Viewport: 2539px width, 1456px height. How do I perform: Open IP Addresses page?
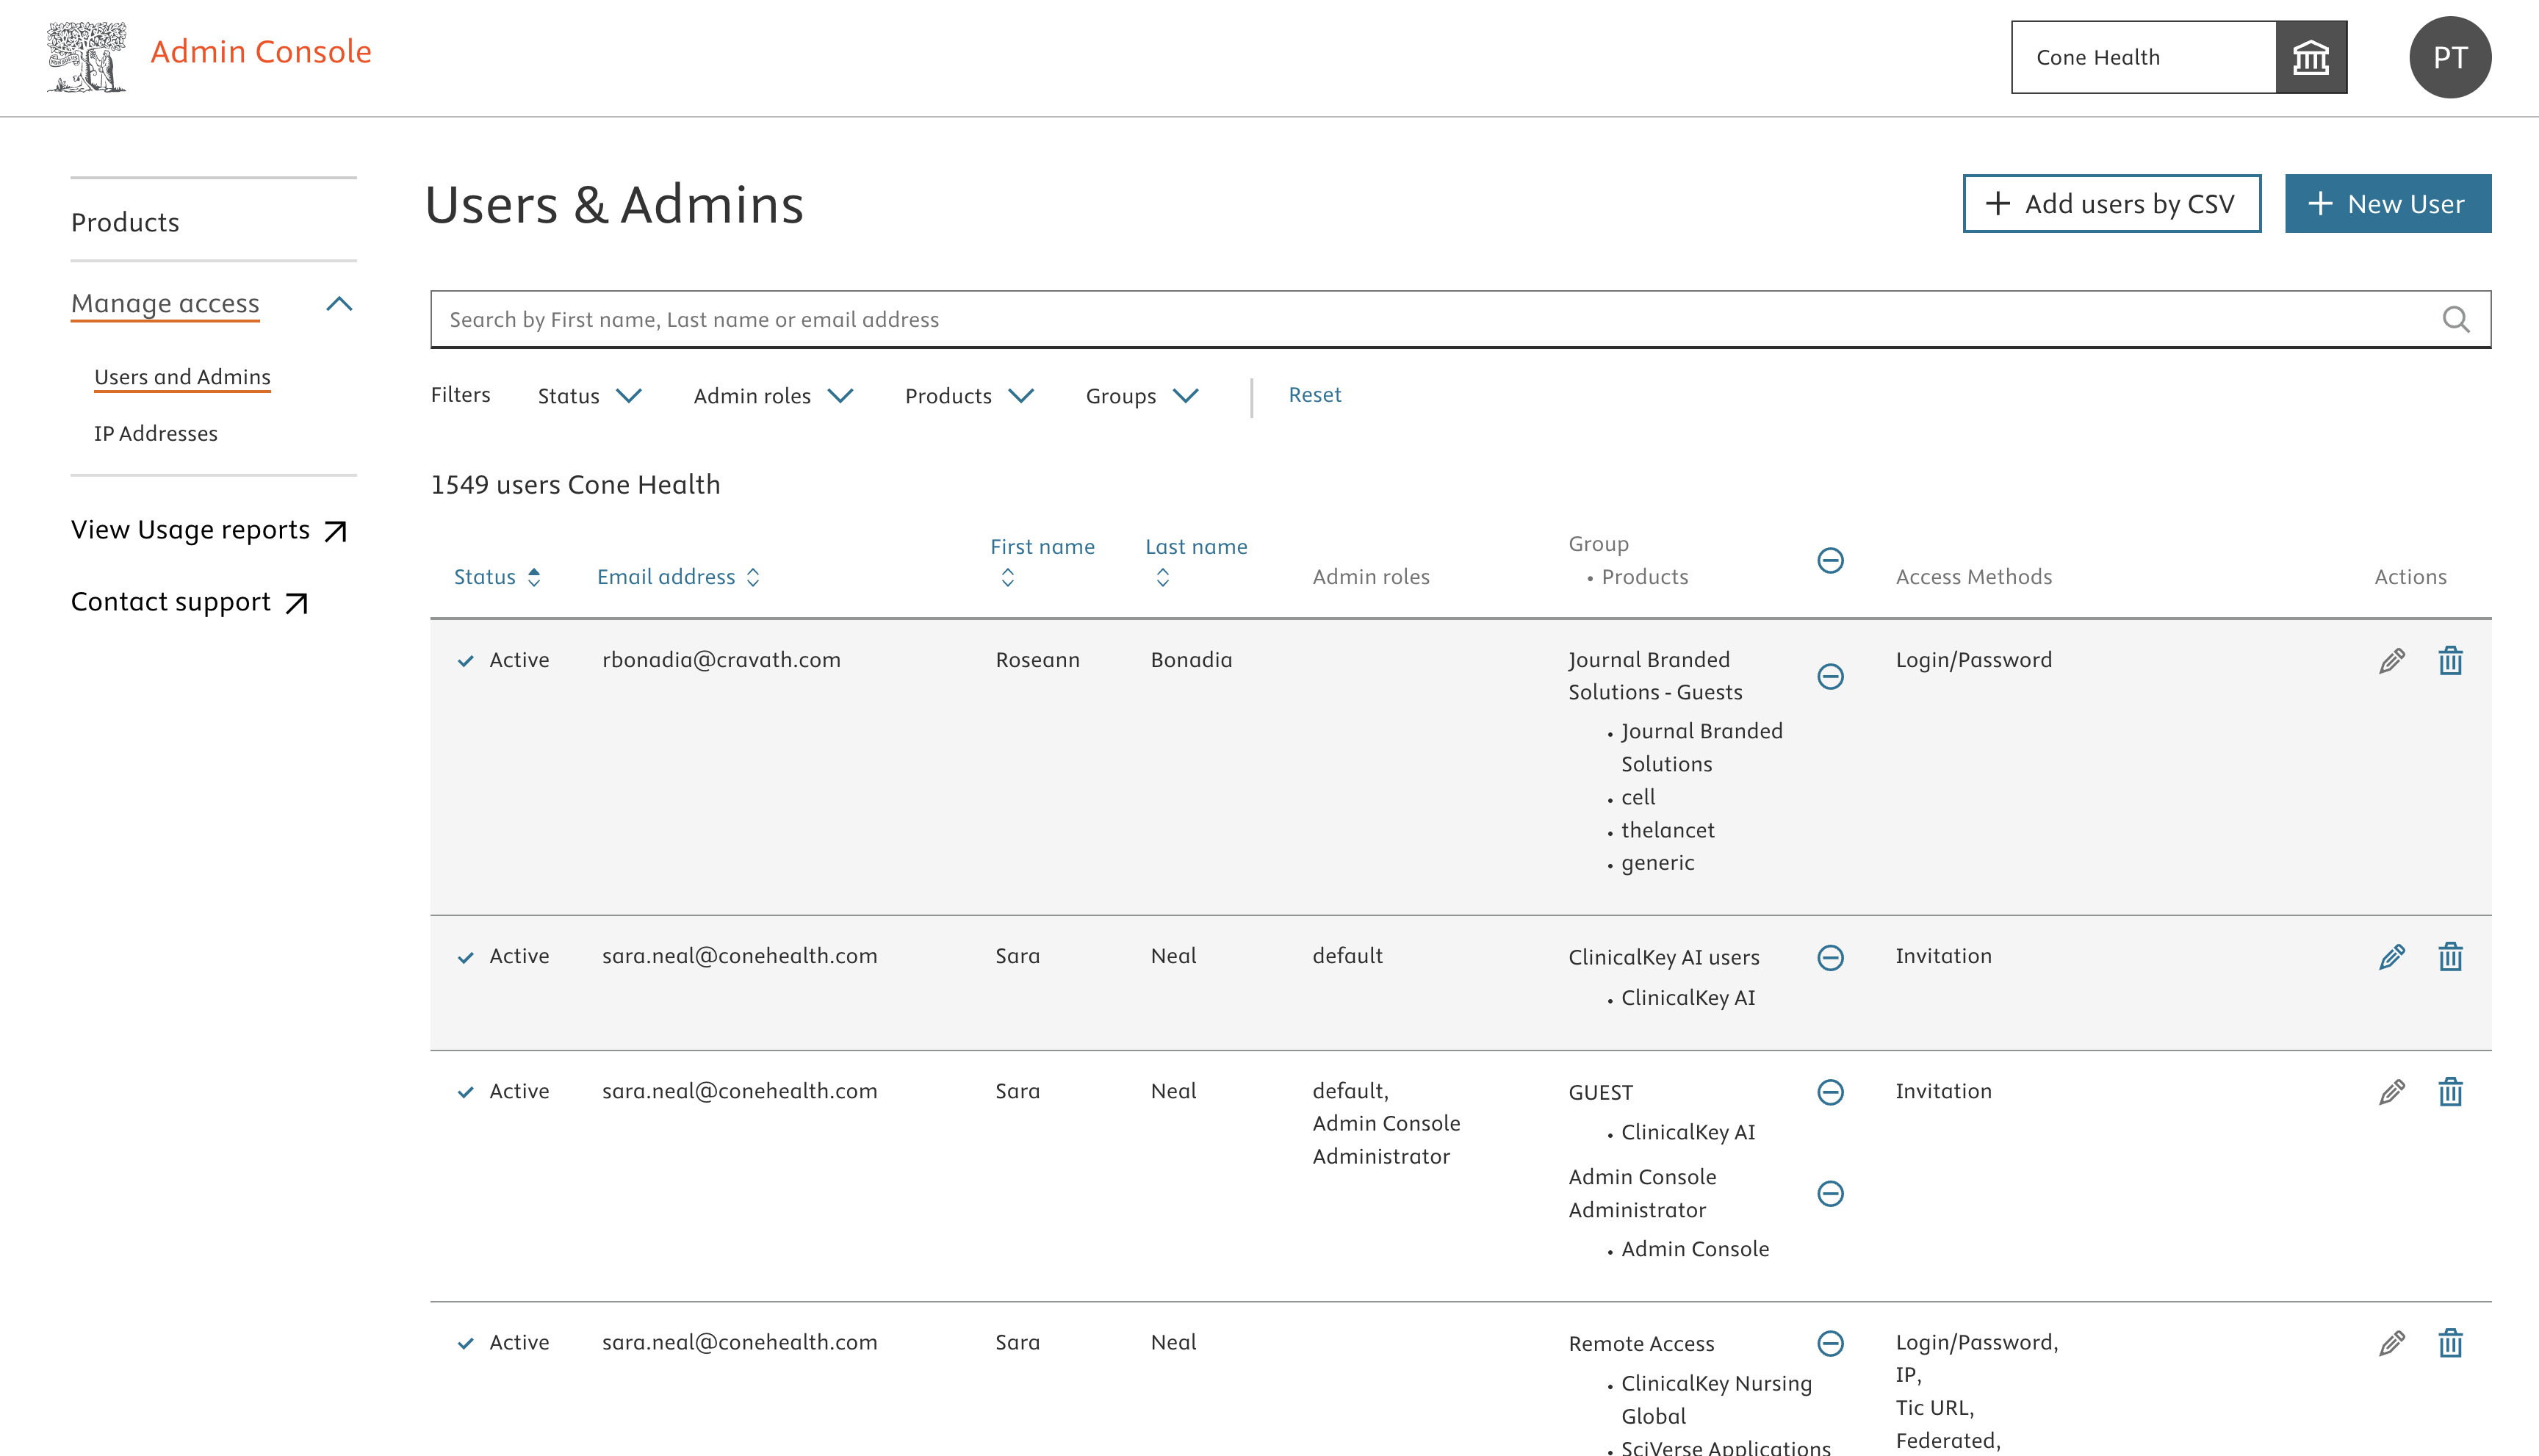click(x=156, y=434)
